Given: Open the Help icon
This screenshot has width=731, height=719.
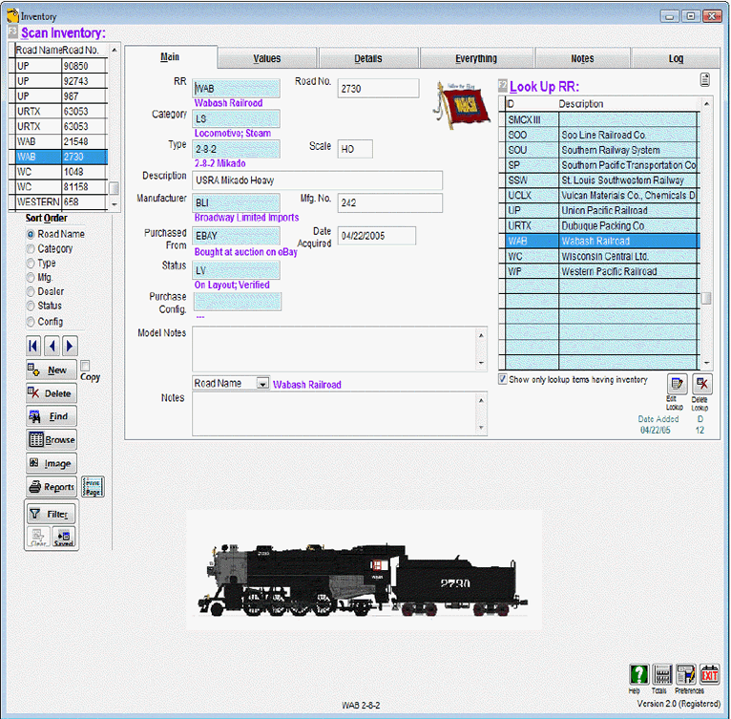Looking at the screenshot, I should pyautogui.click(x=638, y=675).
